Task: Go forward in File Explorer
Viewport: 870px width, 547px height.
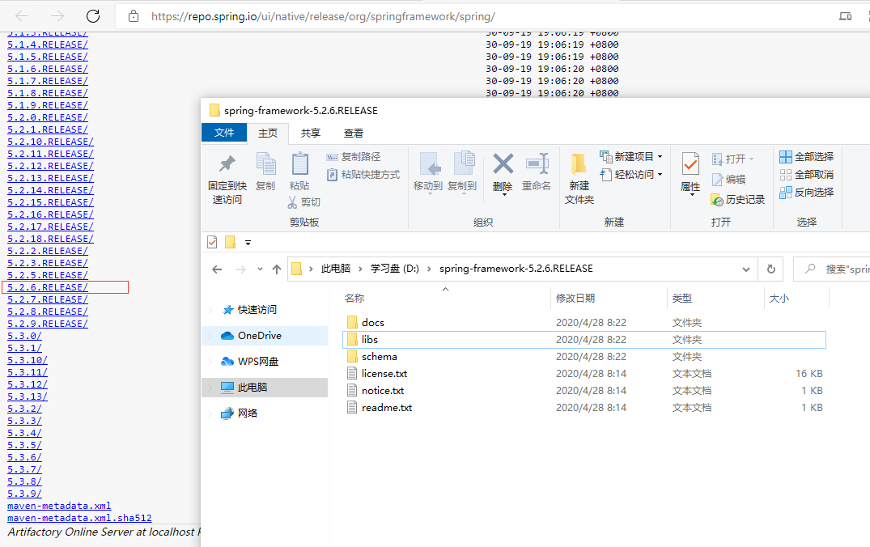Action: point(241,269)
